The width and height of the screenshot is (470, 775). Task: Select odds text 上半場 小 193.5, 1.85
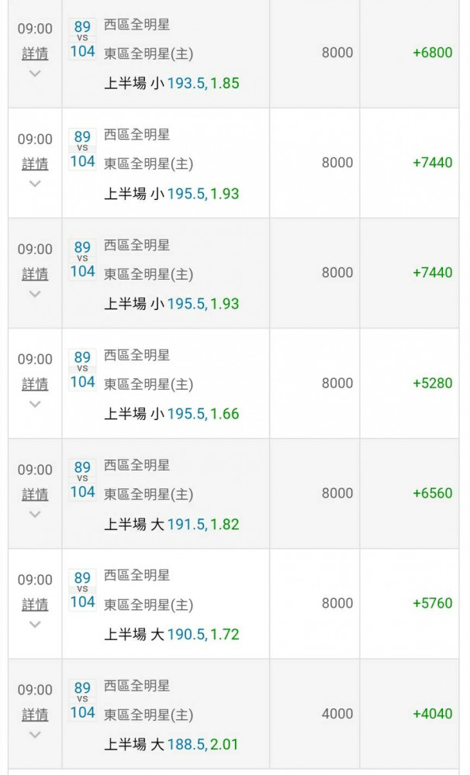(x=171, y=83)
